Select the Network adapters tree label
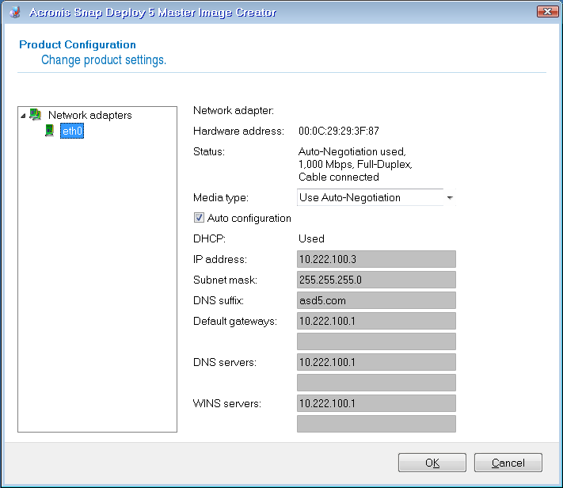 point(89,115)
